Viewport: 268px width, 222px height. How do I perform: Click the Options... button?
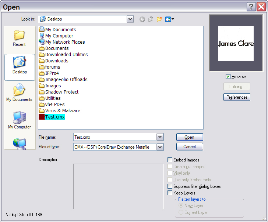pyautogui.click(x=237, y=87)
